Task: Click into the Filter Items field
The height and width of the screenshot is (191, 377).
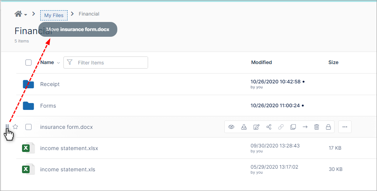Action: point(110,63)
